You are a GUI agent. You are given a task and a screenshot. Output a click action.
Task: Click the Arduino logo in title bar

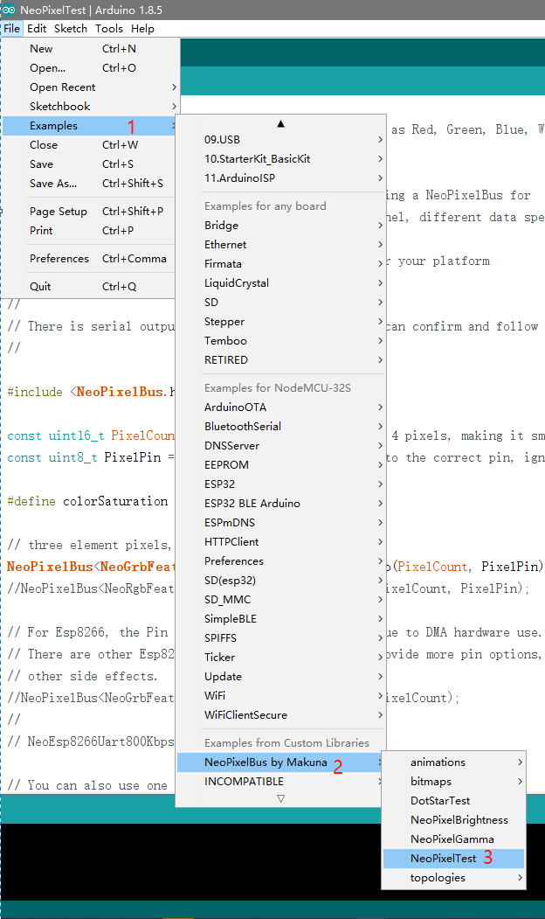(x=8, y=10)
